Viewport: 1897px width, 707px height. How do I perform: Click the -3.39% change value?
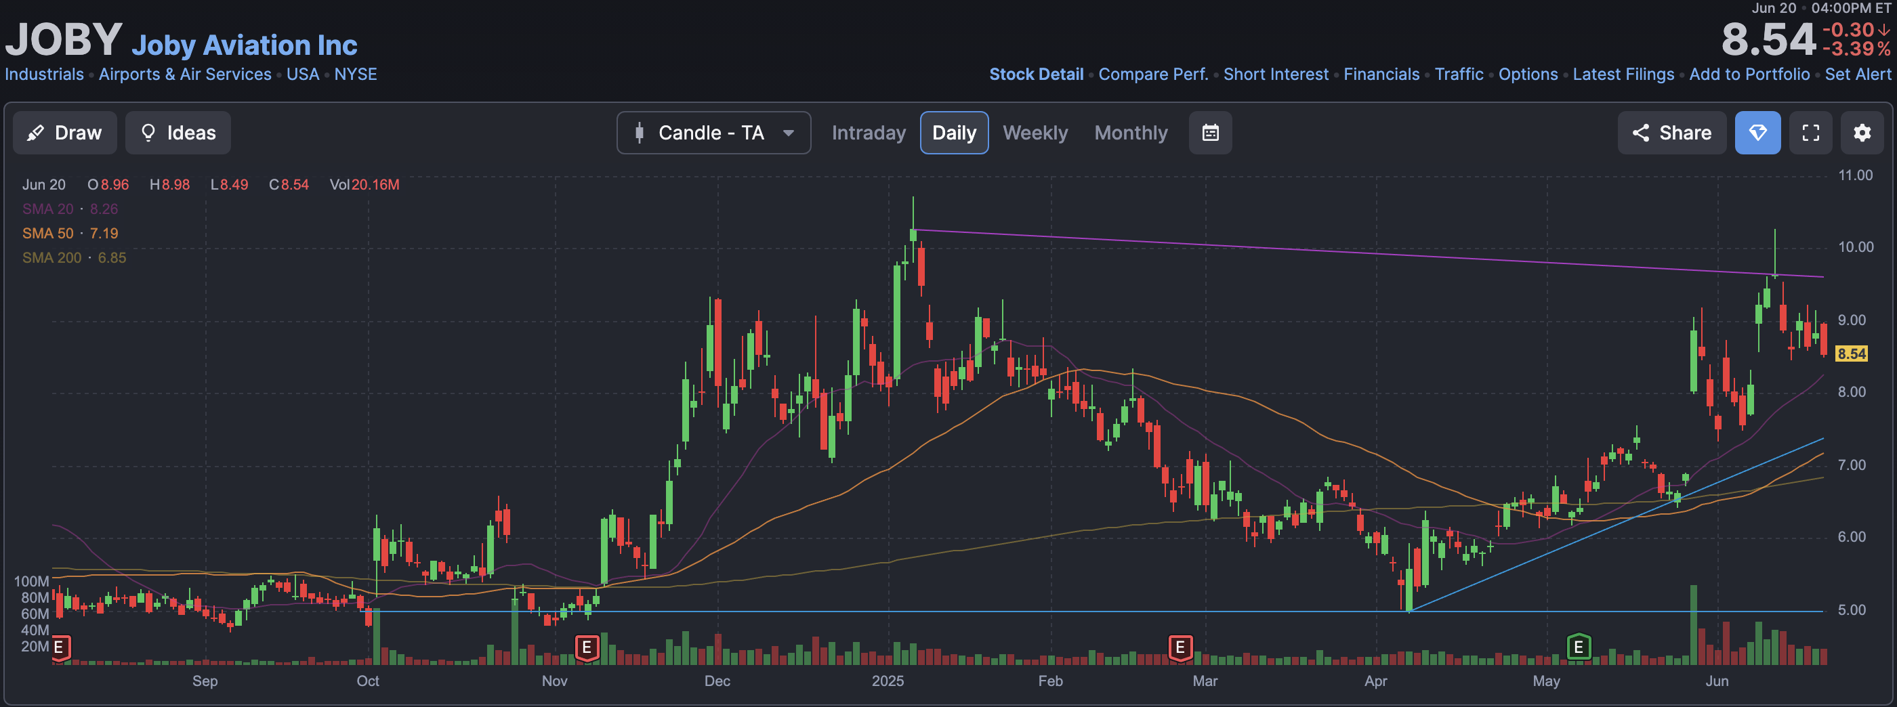(x=1856, y=49)
